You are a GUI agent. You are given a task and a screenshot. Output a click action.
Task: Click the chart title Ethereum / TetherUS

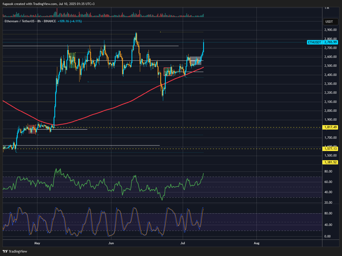pyautogui.click(x=19, y=21)
